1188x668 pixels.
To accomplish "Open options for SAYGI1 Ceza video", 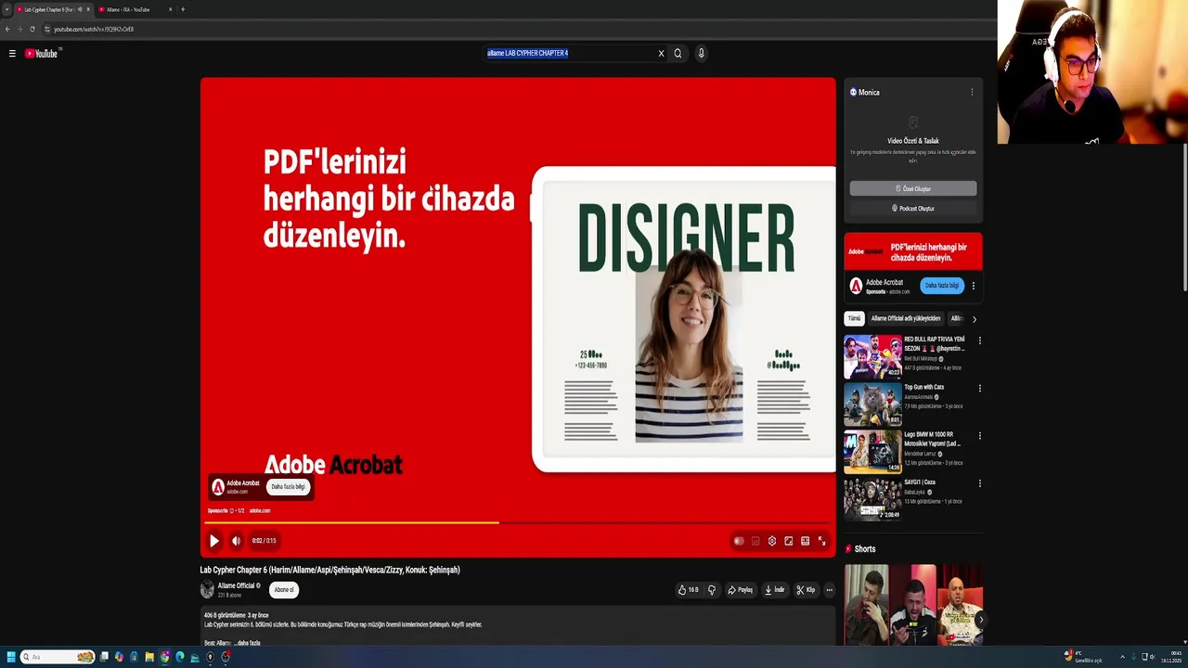I will coord(979,482).
